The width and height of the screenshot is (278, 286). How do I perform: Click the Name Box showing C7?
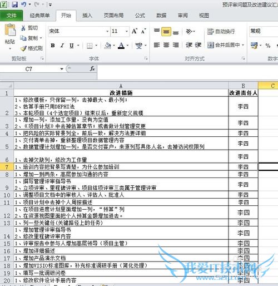(x=29, y=69)
